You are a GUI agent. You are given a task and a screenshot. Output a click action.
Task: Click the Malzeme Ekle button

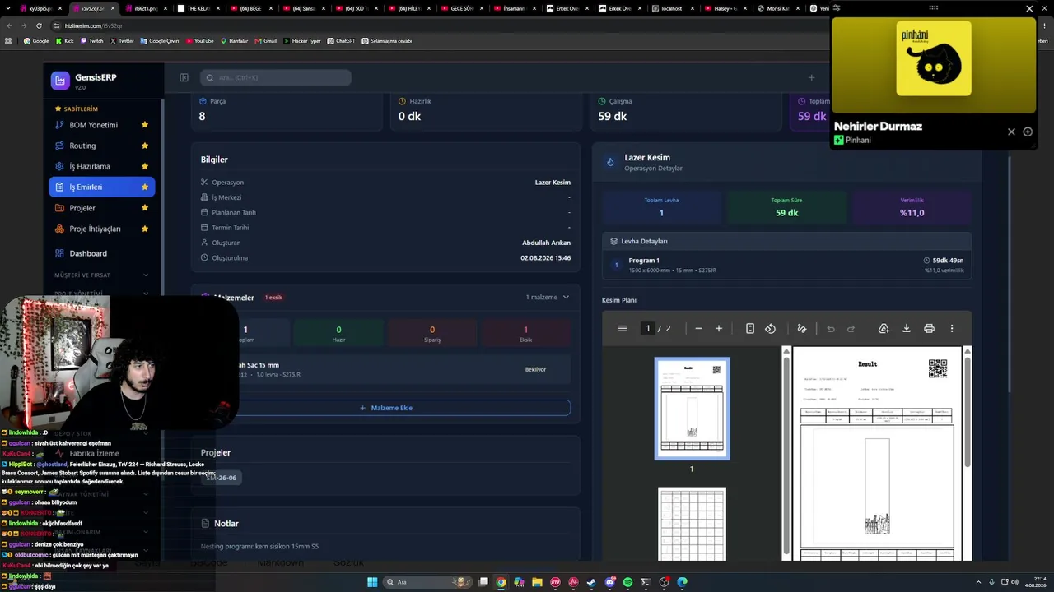coord(386,408)
